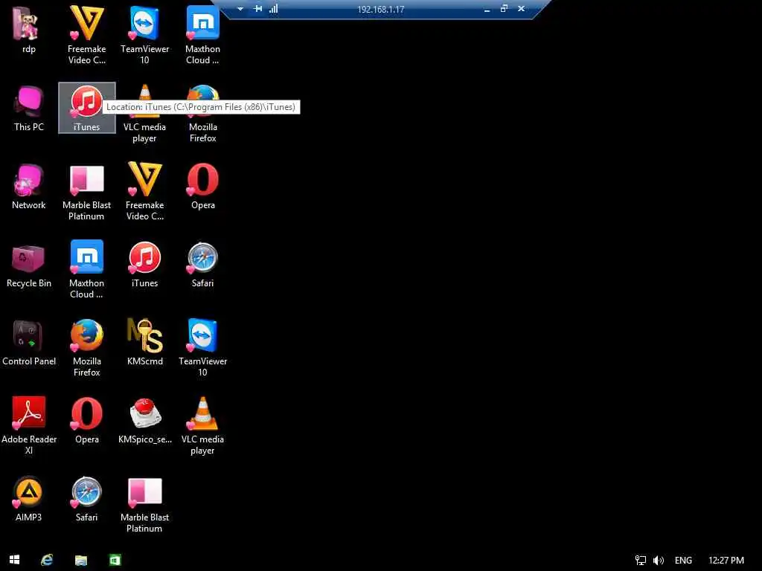Open File Explorer from taskbar

click(80, 560)
